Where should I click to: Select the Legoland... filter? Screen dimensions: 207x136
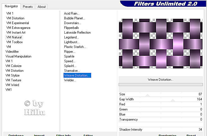pyautogui.click(x=71, y=37)
